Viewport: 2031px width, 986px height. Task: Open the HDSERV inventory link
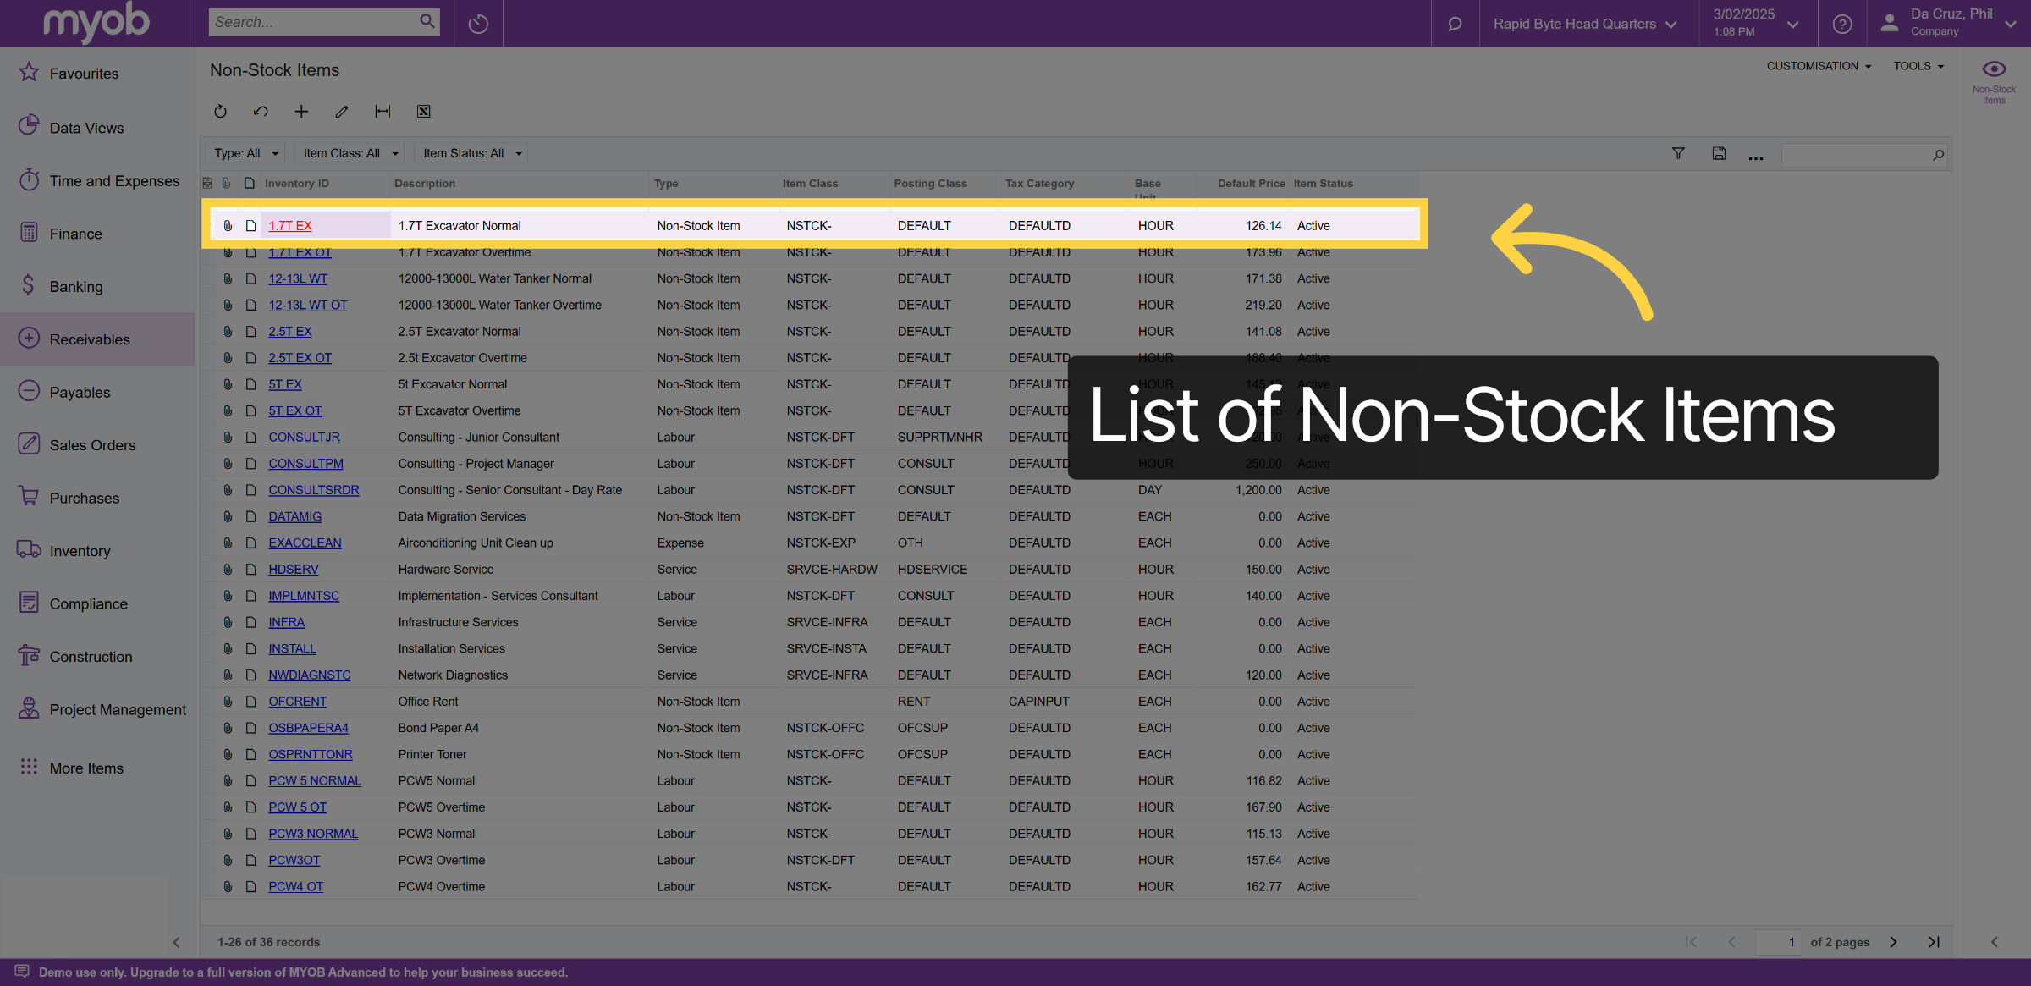(x=294, y=570)
